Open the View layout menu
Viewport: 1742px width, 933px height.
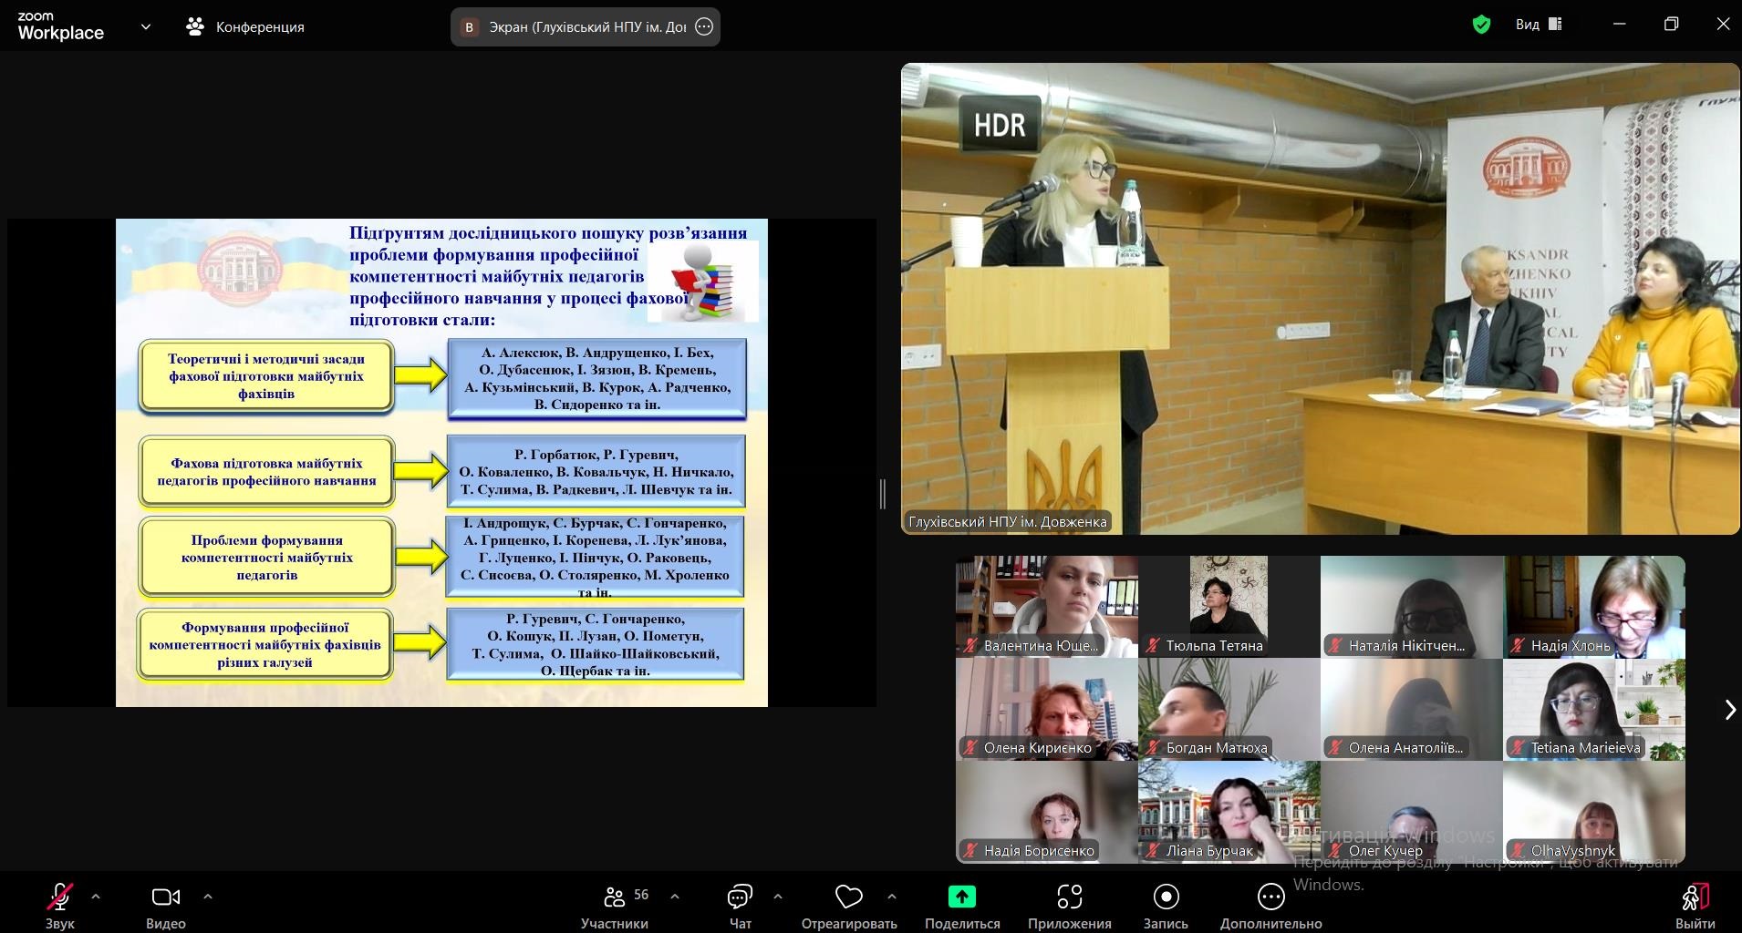pyautogui.click(x=1540, y=26)
